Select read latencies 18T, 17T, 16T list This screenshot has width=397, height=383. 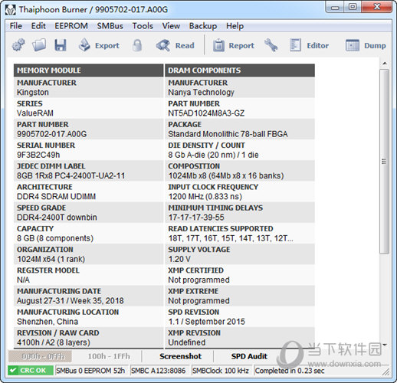pyautogui.click(x=231, y=238)
